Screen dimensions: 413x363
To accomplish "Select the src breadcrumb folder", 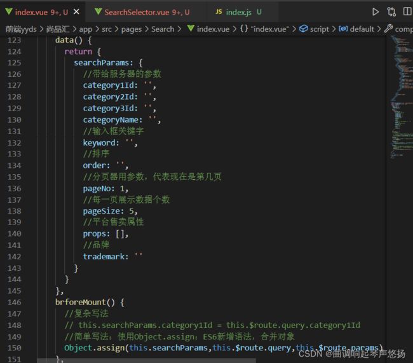I will [107, 29].
